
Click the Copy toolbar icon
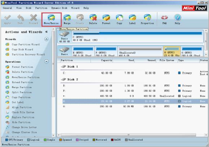pos(119,19)
